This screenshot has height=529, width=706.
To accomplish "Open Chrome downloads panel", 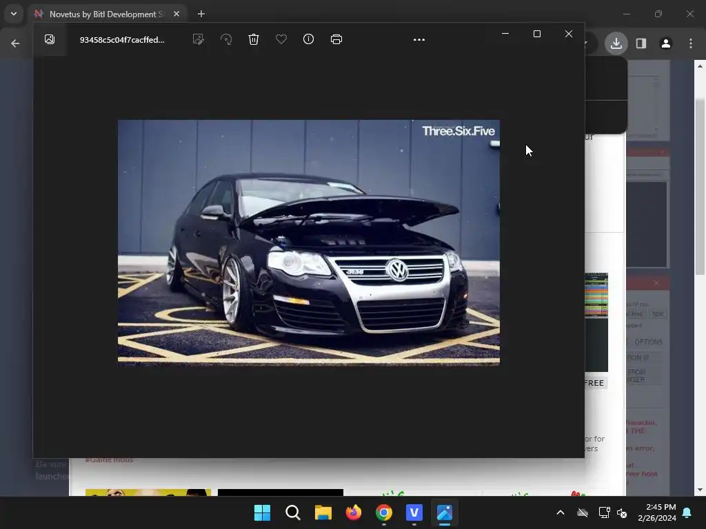I will click(x=616, y=43).
